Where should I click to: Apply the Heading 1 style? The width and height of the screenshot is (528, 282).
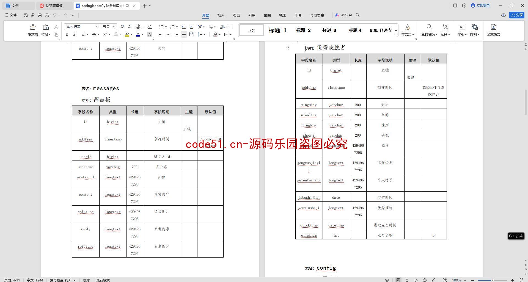point(277,30)
